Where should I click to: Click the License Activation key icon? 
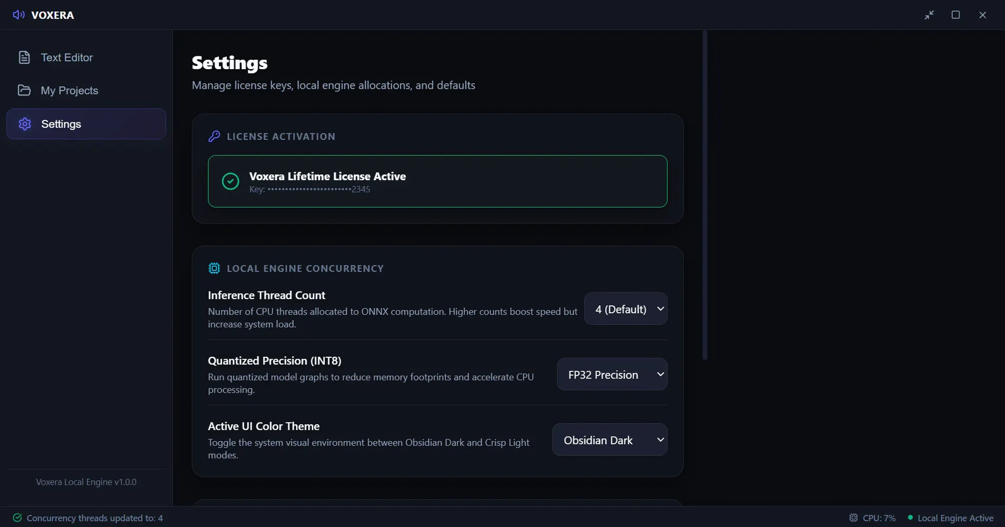pos(214,136)
